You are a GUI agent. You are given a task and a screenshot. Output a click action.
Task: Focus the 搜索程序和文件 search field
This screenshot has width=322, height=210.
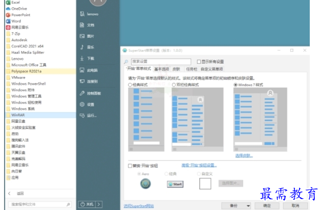40,204
